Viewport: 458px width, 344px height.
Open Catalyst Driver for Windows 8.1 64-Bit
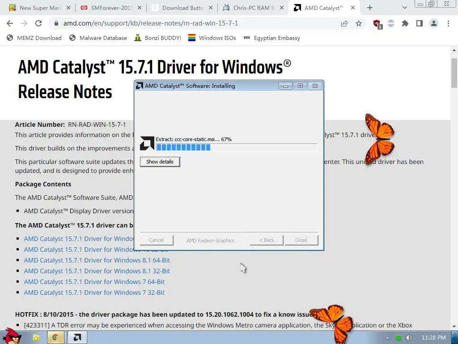(x=97, y=260)
